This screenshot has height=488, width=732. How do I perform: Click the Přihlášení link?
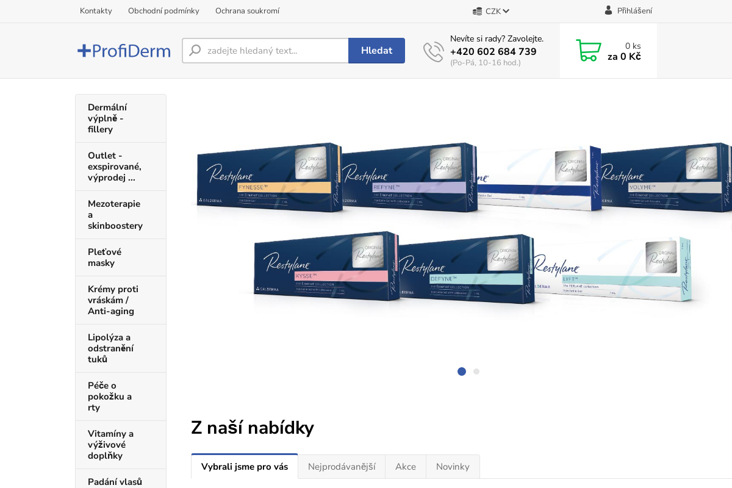(x=634, y=10)
